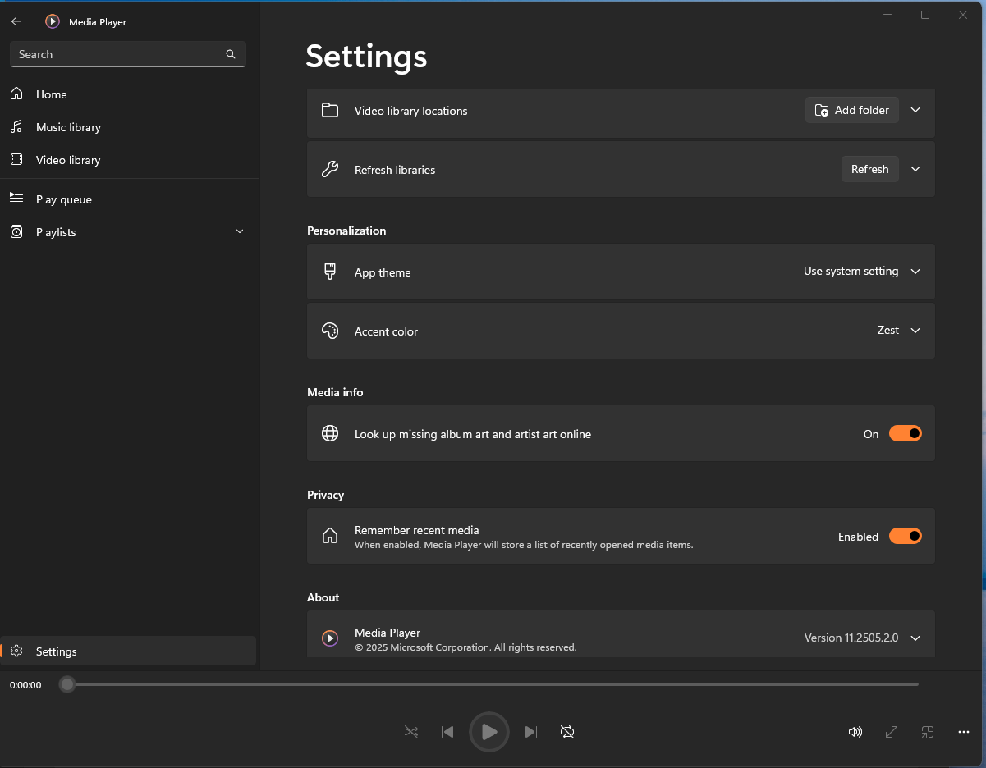Maximize the Media Player window
986x768 pixels.
(925, 15)
